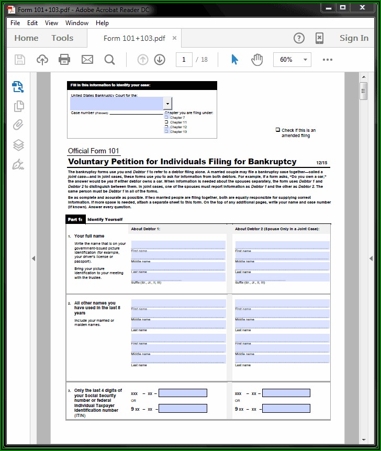Tick the amended filing checkbox
This screenshot has width=381, height=451.
pos(278,130)
